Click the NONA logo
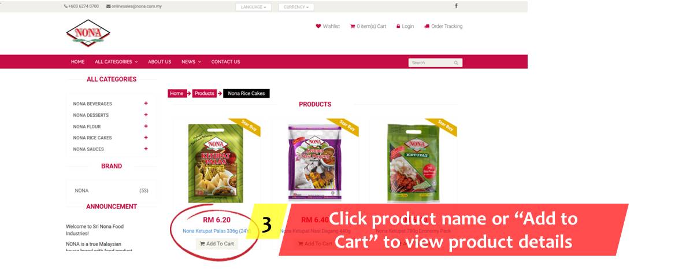This screenshot has width=686, height=280. point(88,33)
